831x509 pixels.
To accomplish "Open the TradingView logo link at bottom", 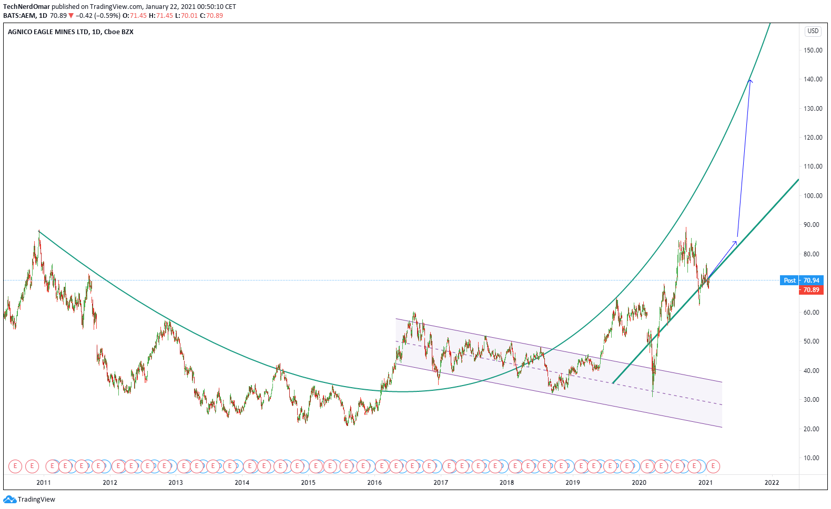I will point(29,499).
